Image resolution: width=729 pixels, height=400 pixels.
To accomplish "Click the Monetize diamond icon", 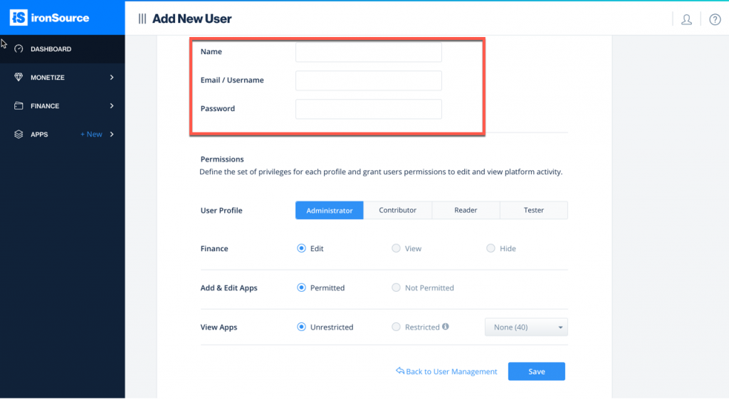I will (x=19, y=78).
